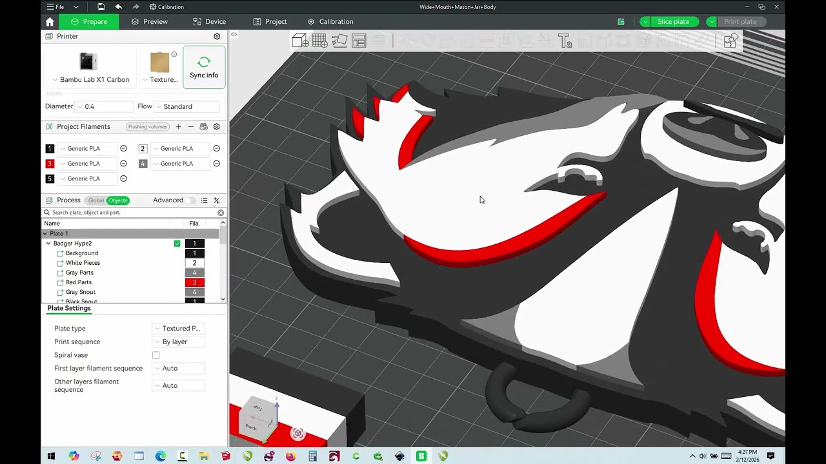Switch to the Preview tab
This screenshot has width=826, height=464.
tap(149, 21)
